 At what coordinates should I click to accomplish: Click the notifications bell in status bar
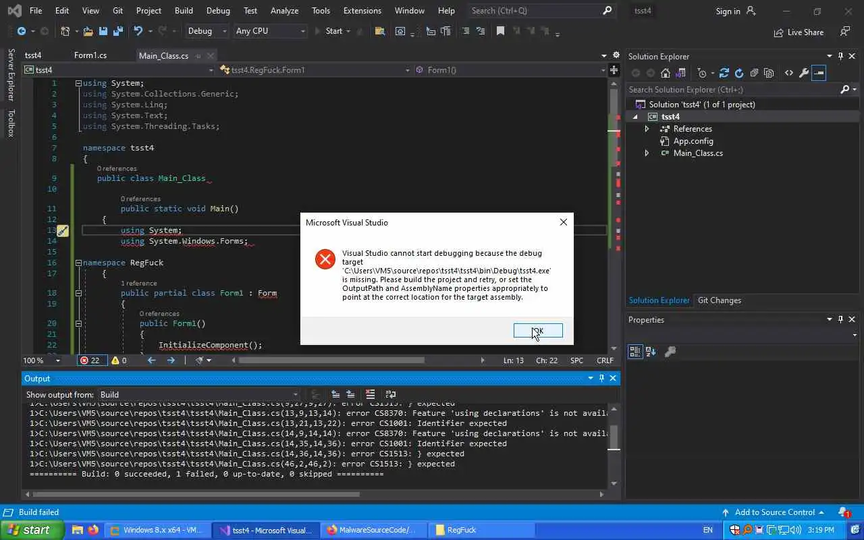point(844,512)
